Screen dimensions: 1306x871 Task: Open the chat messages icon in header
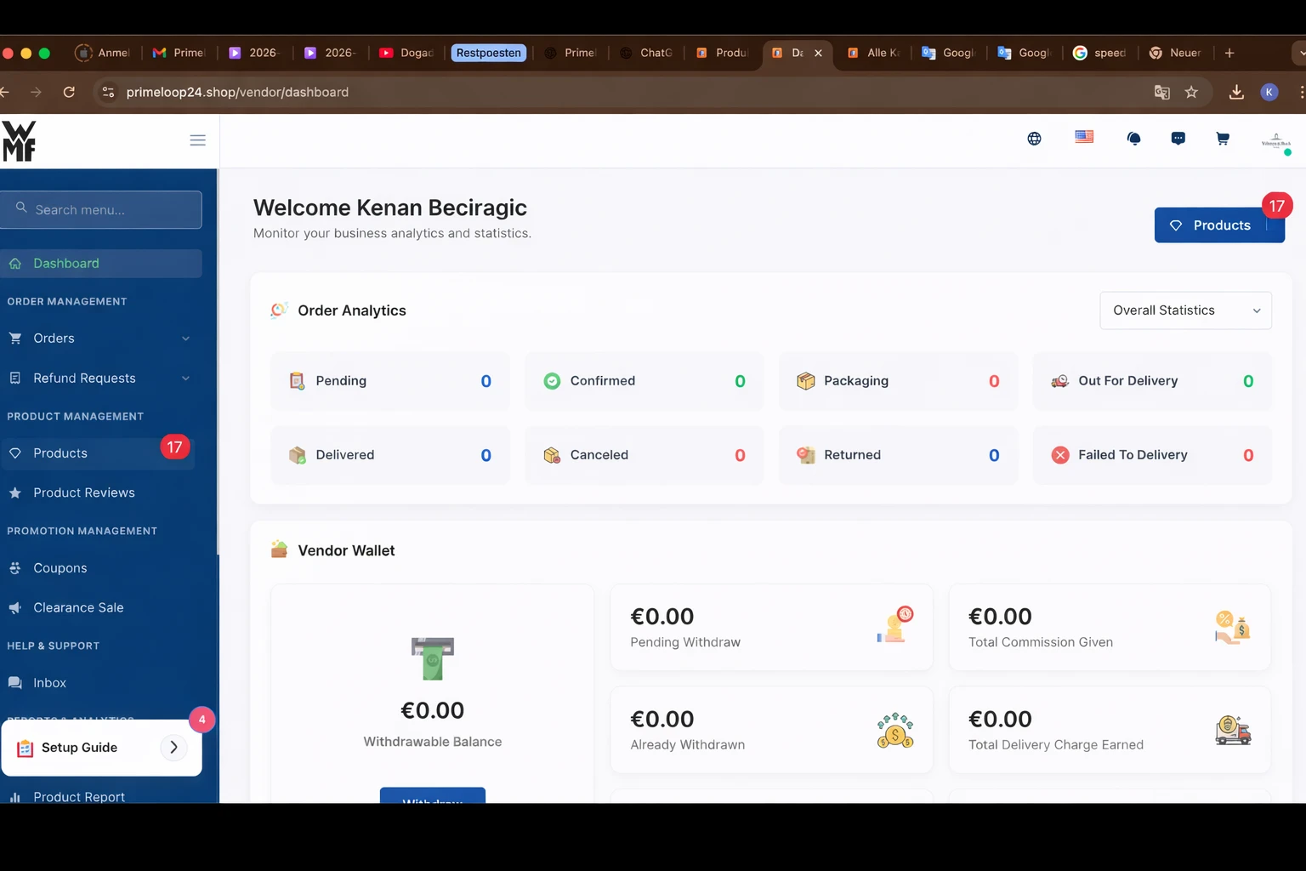[1178, 139]
